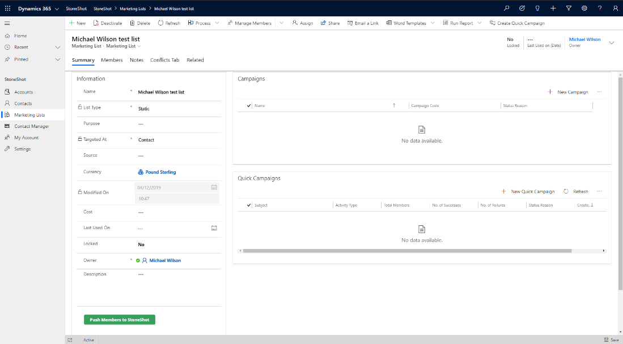
Task: Collapse the sidebar with hamburger icon
Action: [7, 23]
